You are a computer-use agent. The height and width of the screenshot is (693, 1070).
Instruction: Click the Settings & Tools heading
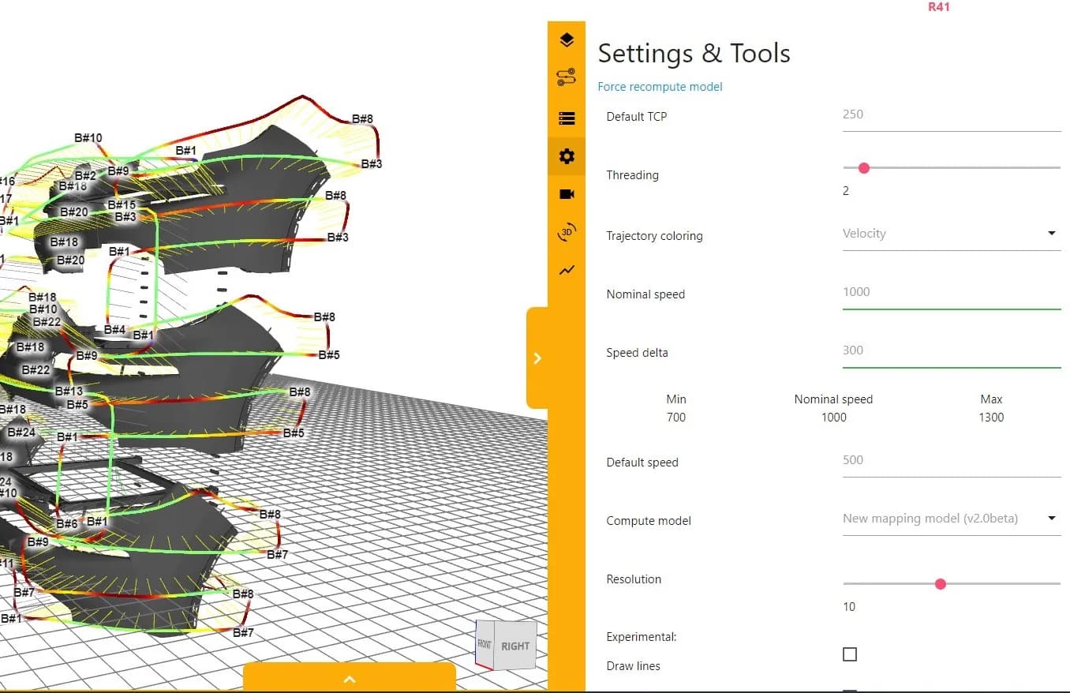point(694,53)
